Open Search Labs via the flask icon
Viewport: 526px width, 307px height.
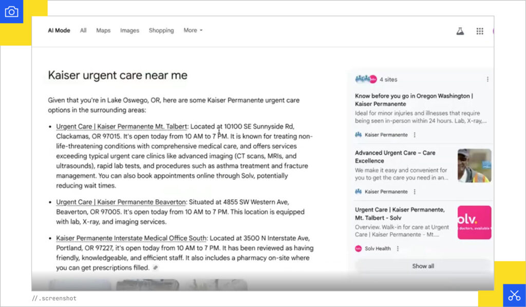pyautogui.click(x=460, y=31)
